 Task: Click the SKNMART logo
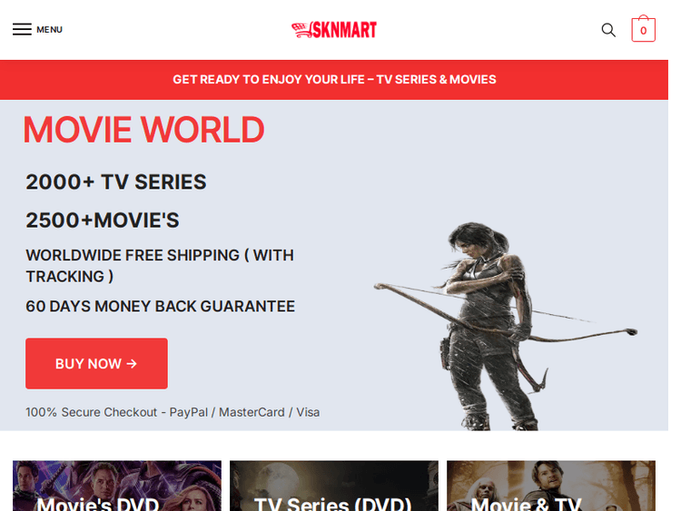(x=334, y=30)
